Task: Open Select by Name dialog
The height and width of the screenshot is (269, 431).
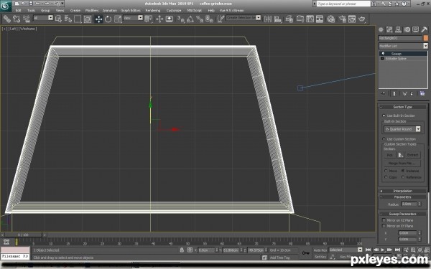Action: [68, 19]
